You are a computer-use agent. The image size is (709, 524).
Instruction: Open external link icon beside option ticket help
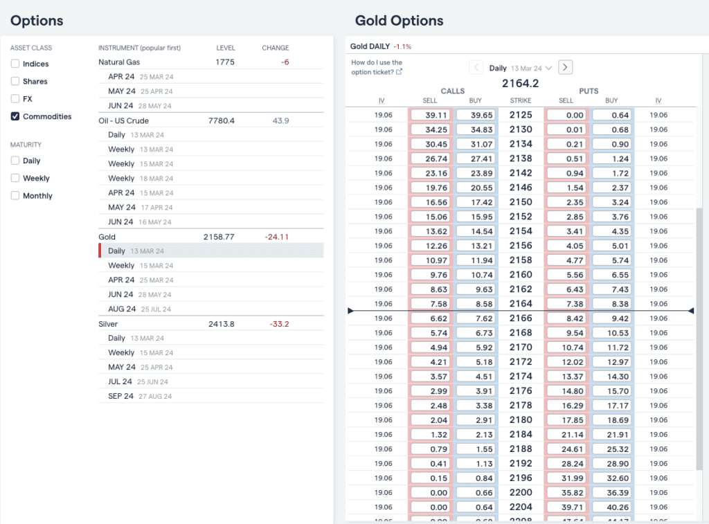pyautogui.click(x=399, y=72)
